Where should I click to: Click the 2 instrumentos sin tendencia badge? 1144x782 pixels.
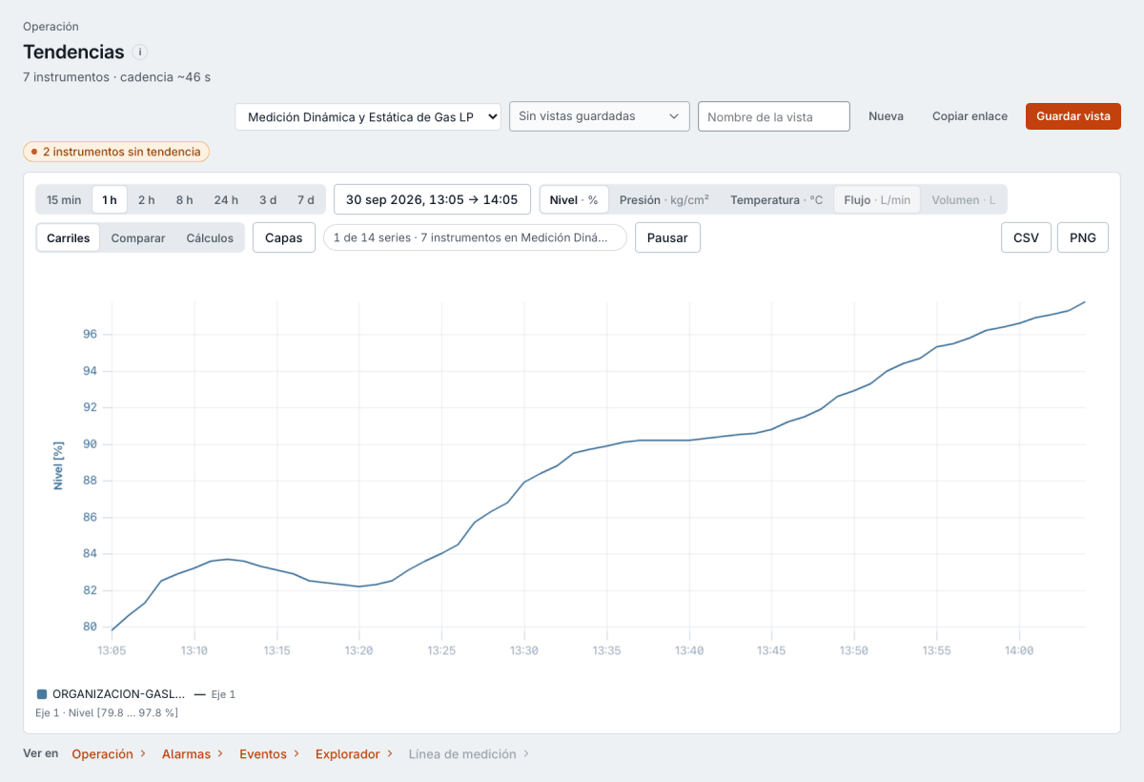coord(116,151)
